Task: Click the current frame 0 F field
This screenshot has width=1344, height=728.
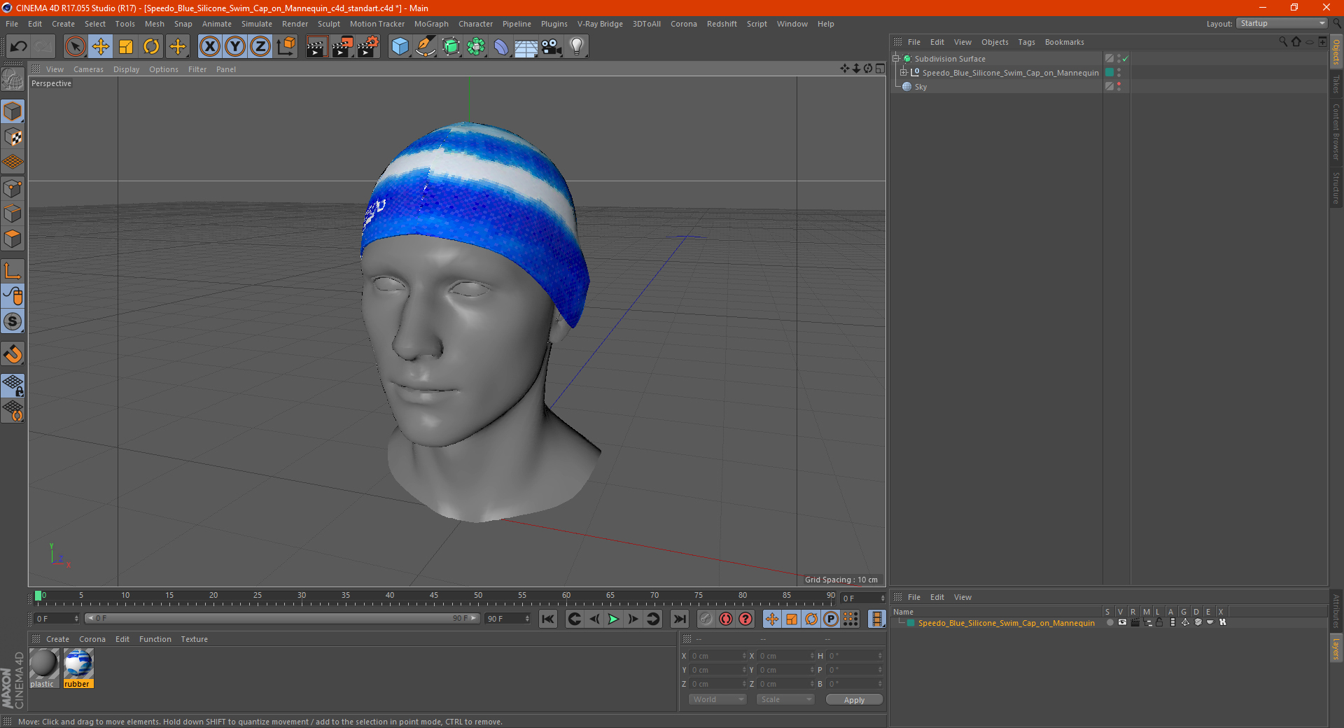Action: pyautogui.click(x=56, y=619)
